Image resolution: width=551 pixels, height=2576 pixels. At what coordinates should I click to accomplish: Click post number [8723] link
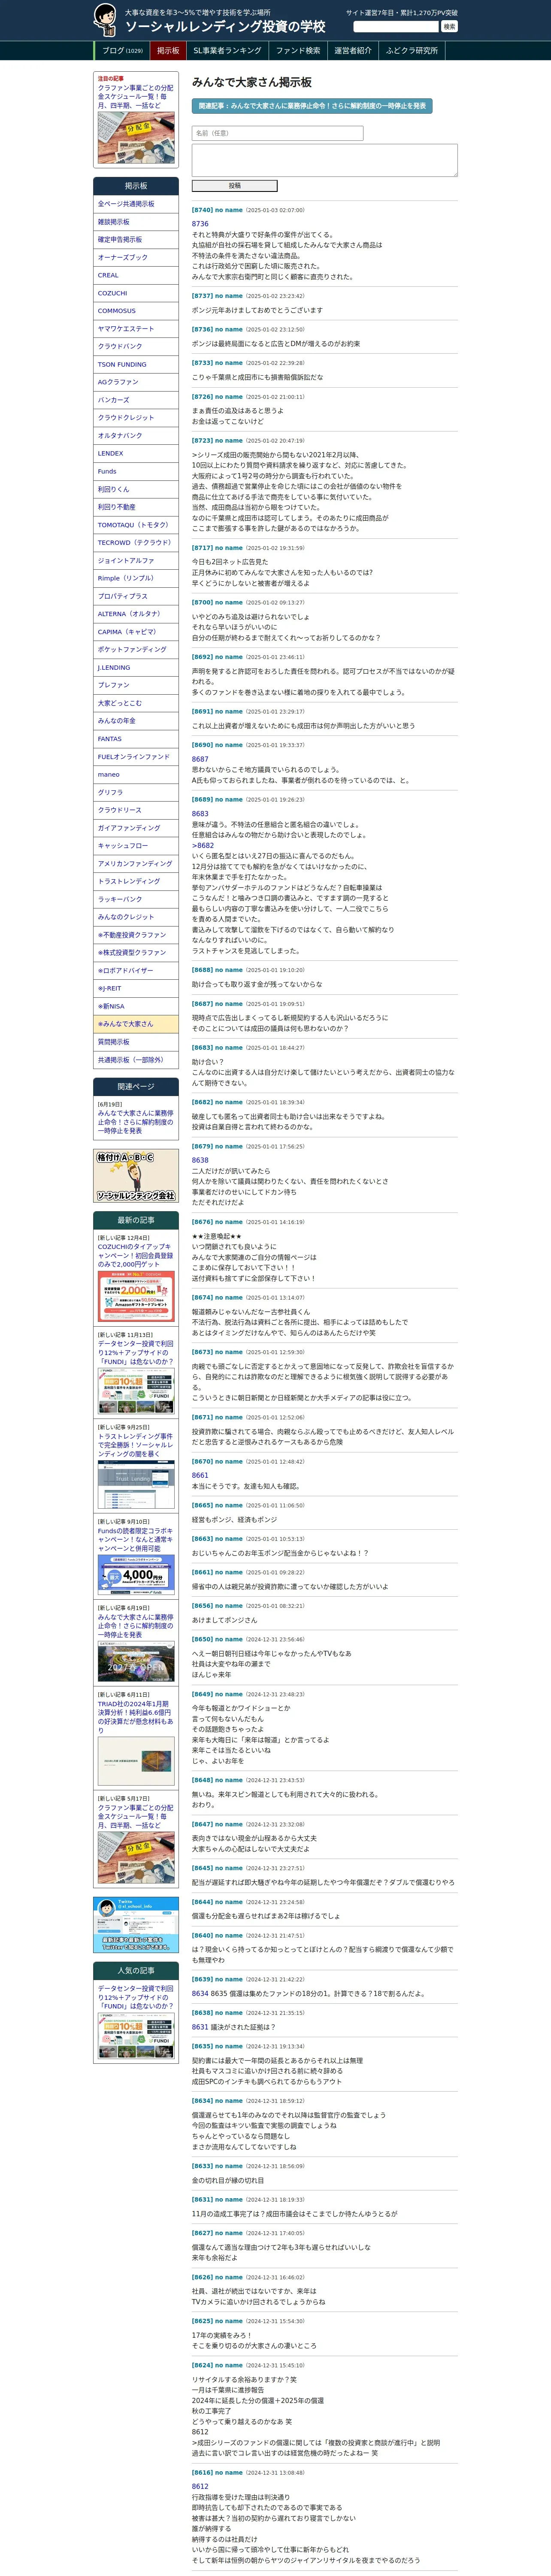(202, 441)
